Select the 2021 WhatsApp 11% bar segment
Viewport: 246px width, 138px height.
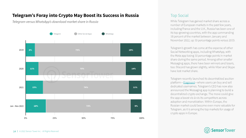click(135, 87)
